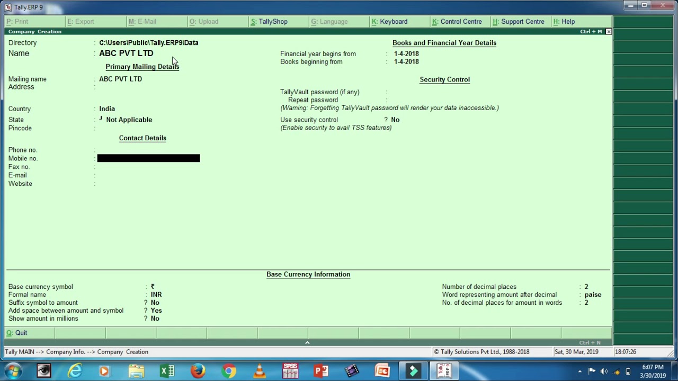Viewport: 678px width, 381px height.
Task: Close the Company Creation panel
Action: [609, 32]
